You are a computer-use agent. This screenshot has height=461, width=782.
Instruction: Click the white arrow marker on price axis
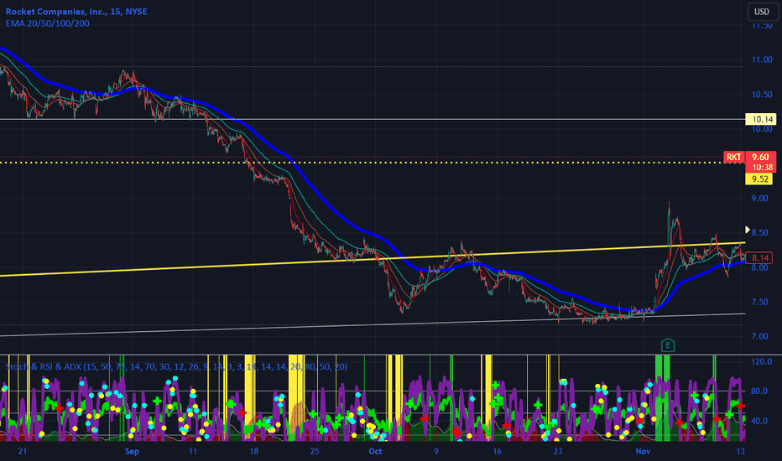(748, 230)
